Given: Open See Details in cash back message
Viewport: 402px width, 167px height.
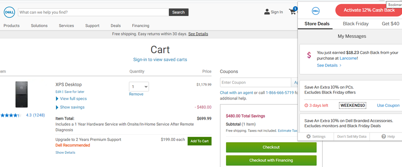Looking at the screenshot, I should coord(329,65).
